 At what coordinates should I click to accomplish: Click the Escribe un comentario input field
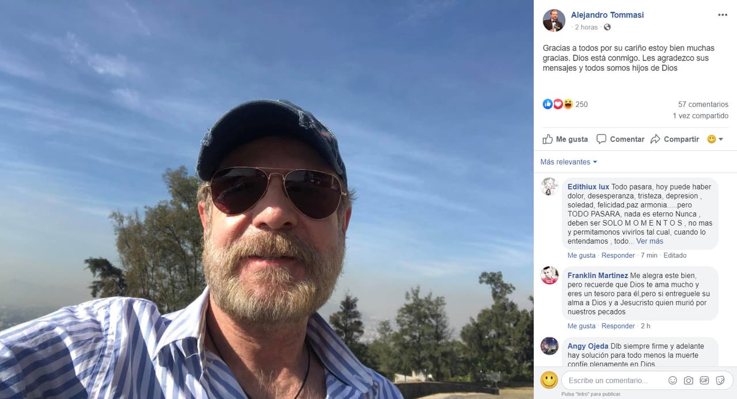(610, 381)
